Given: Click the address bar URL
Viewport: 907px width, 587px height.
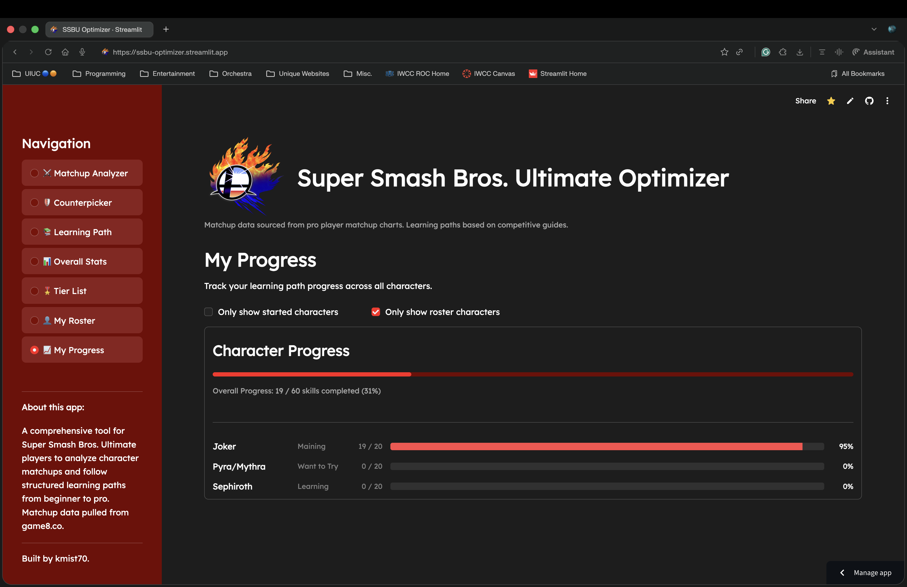Looking at the screenshot, I should [170, 52].
